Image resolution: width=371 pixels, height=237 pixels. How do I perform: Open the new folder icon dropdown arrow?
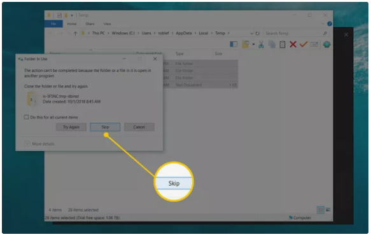pos(253,44)
